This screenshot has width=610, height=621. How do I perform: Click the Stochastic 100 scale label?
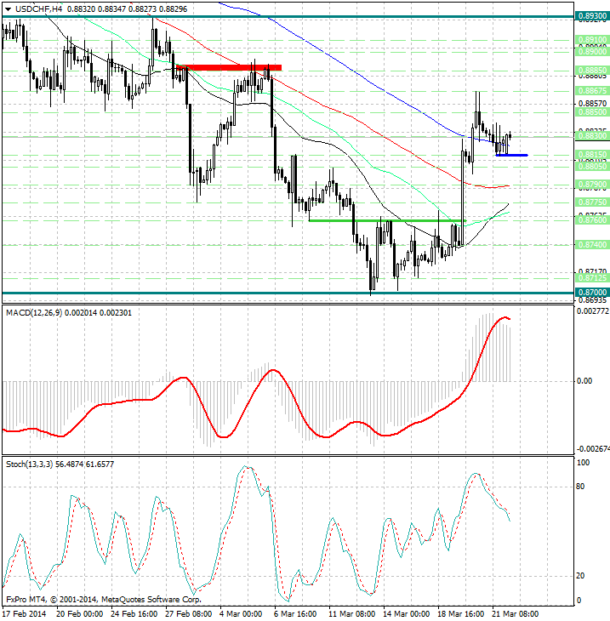pos(583,463)
